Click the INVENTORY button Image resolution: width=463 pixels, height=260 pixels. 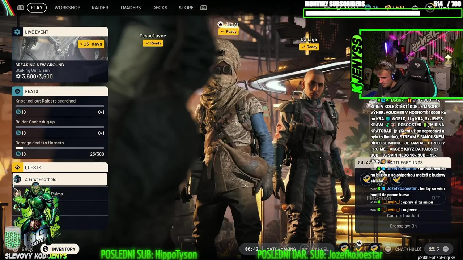[60, 249]
